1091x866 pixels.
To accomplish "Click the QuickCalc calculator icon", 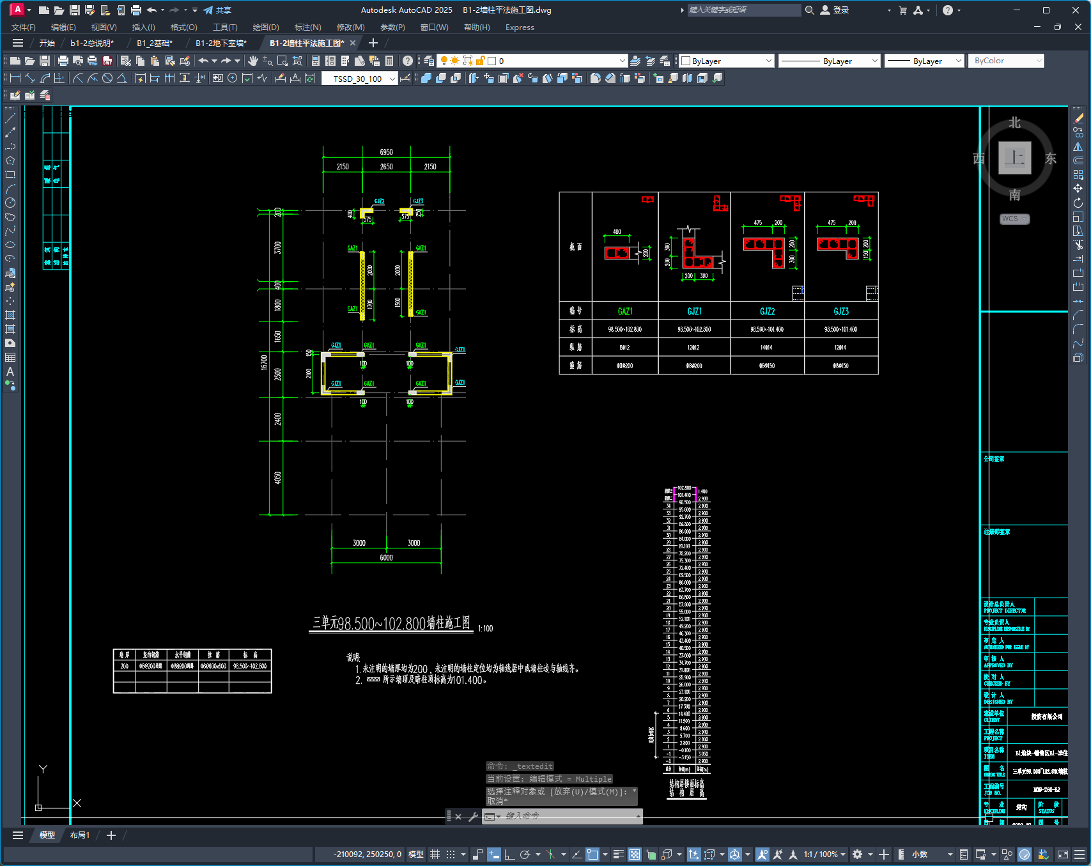I will (x=389, y=61).
